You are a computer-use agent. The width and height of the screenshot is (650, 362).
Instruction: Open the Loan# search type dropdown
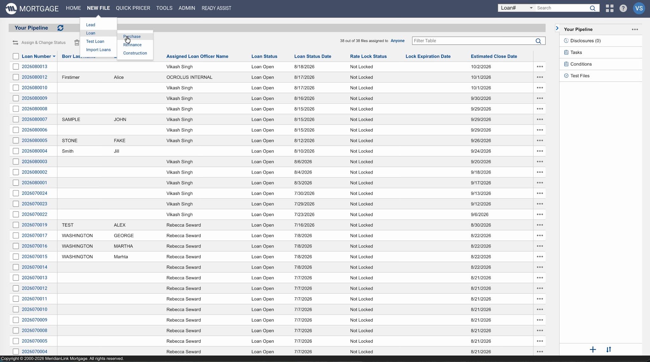(516, 8)
